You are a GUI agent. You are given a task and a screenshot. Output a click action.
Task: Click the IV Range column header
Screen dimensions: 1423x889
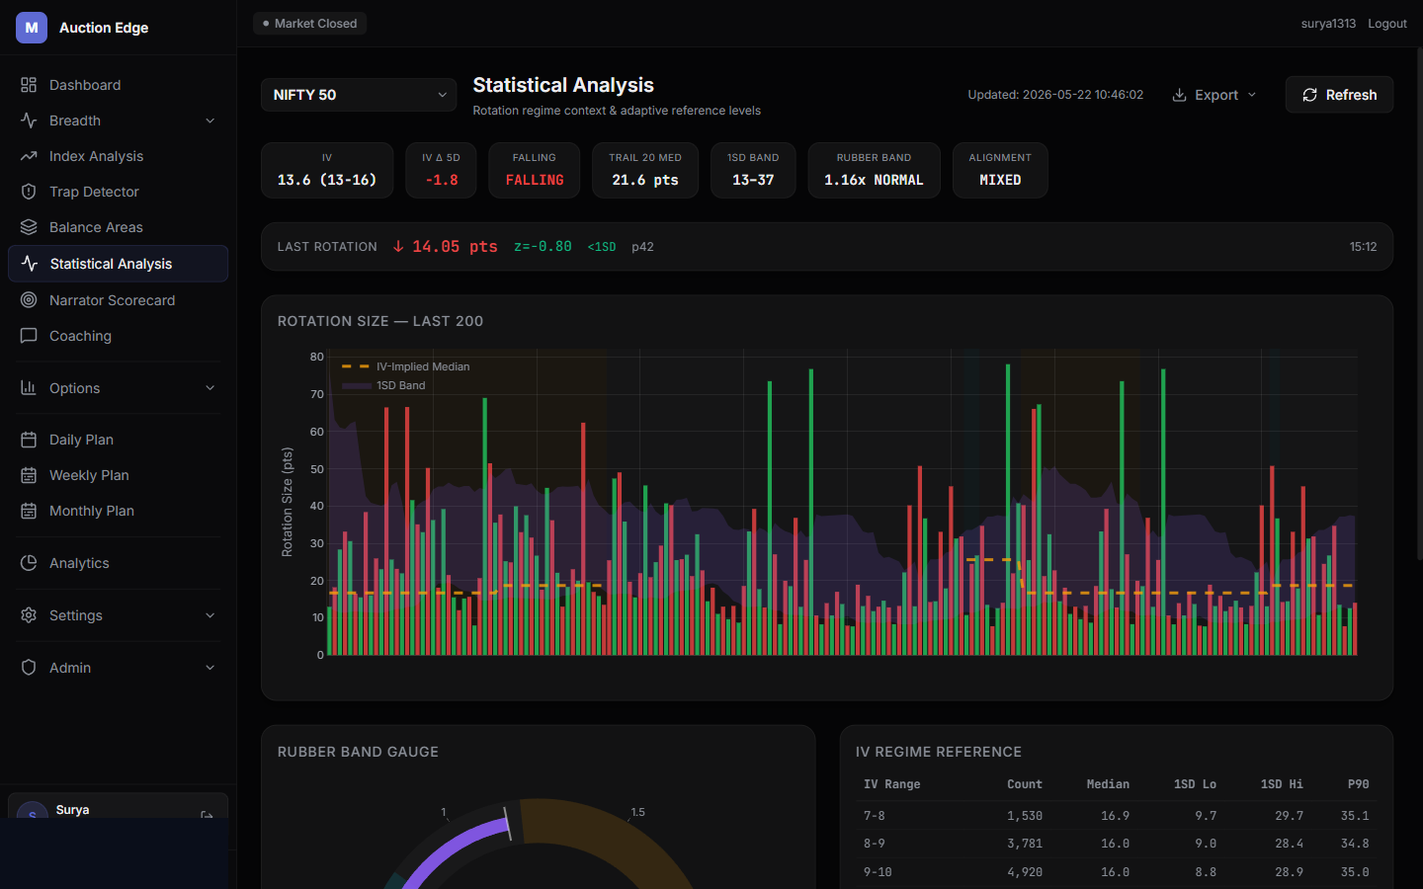pos(891,784)
